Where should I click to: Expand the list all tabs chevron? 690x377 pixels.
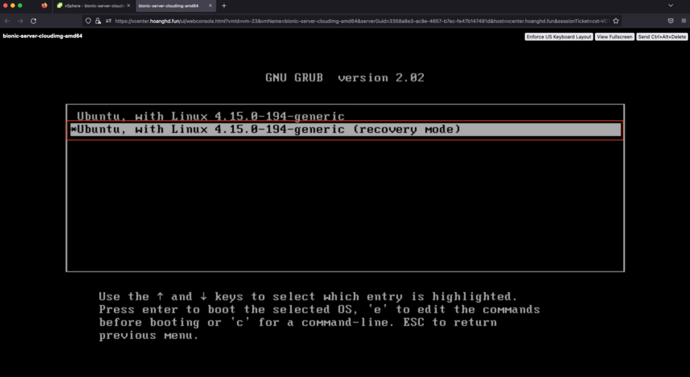point(670,5)
